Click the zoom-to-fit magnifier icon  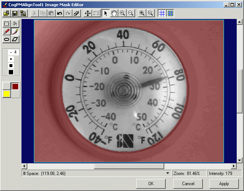tap(142, 13)
